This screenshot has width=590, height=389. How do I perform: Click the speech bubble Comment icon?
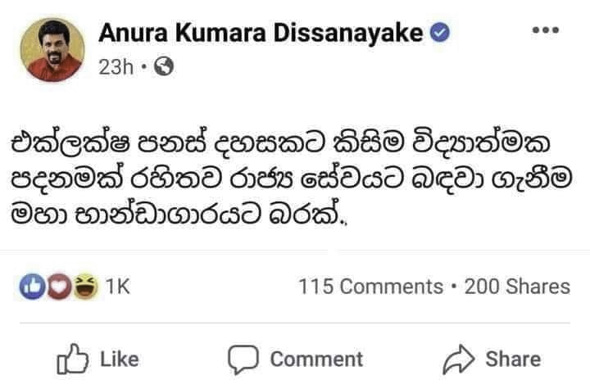pos(243,360)
